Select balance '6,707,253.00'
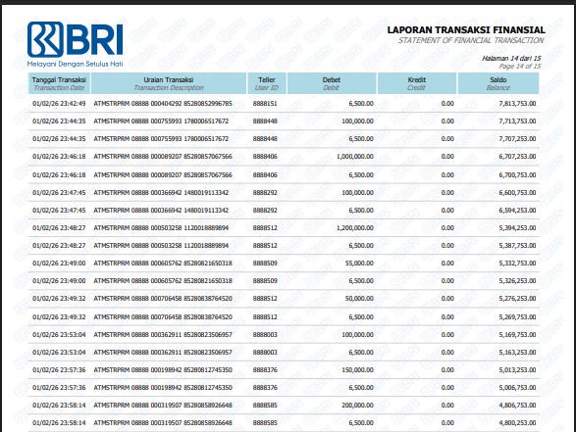 click(x=517, y=157)
